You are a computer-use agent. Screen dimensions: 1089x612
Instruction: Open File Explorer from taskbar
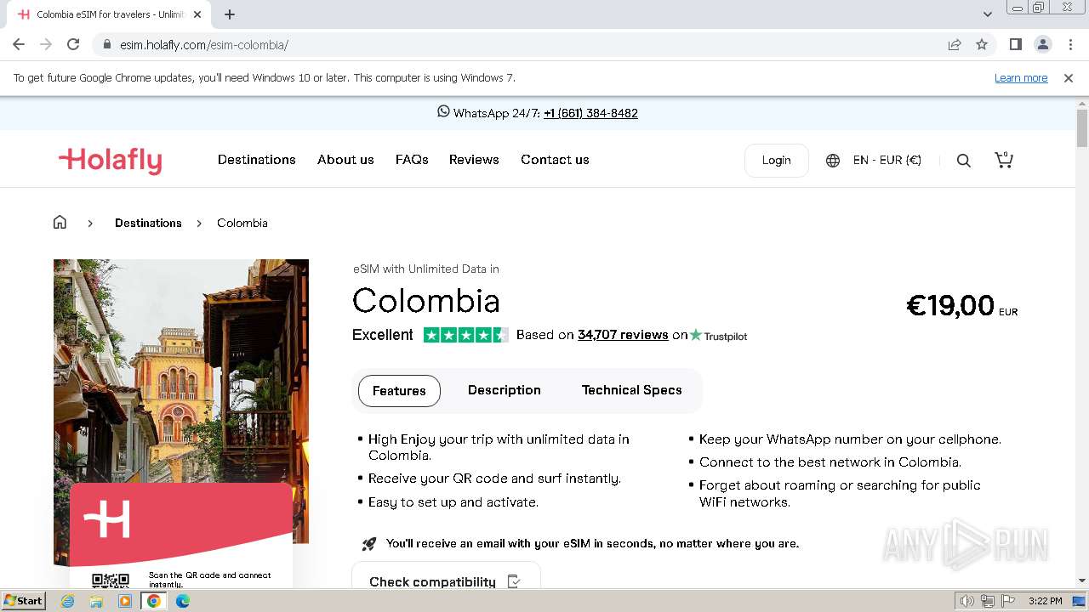(x=96, y=601)
